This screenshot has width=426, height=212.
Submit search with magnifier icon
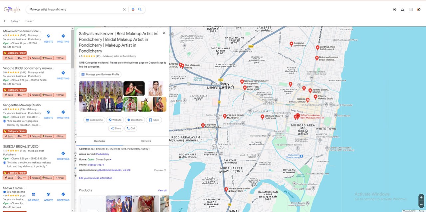coord(140,10)
